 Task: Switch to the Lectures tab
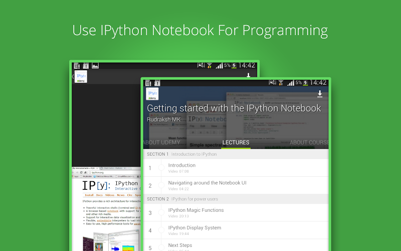236,143
